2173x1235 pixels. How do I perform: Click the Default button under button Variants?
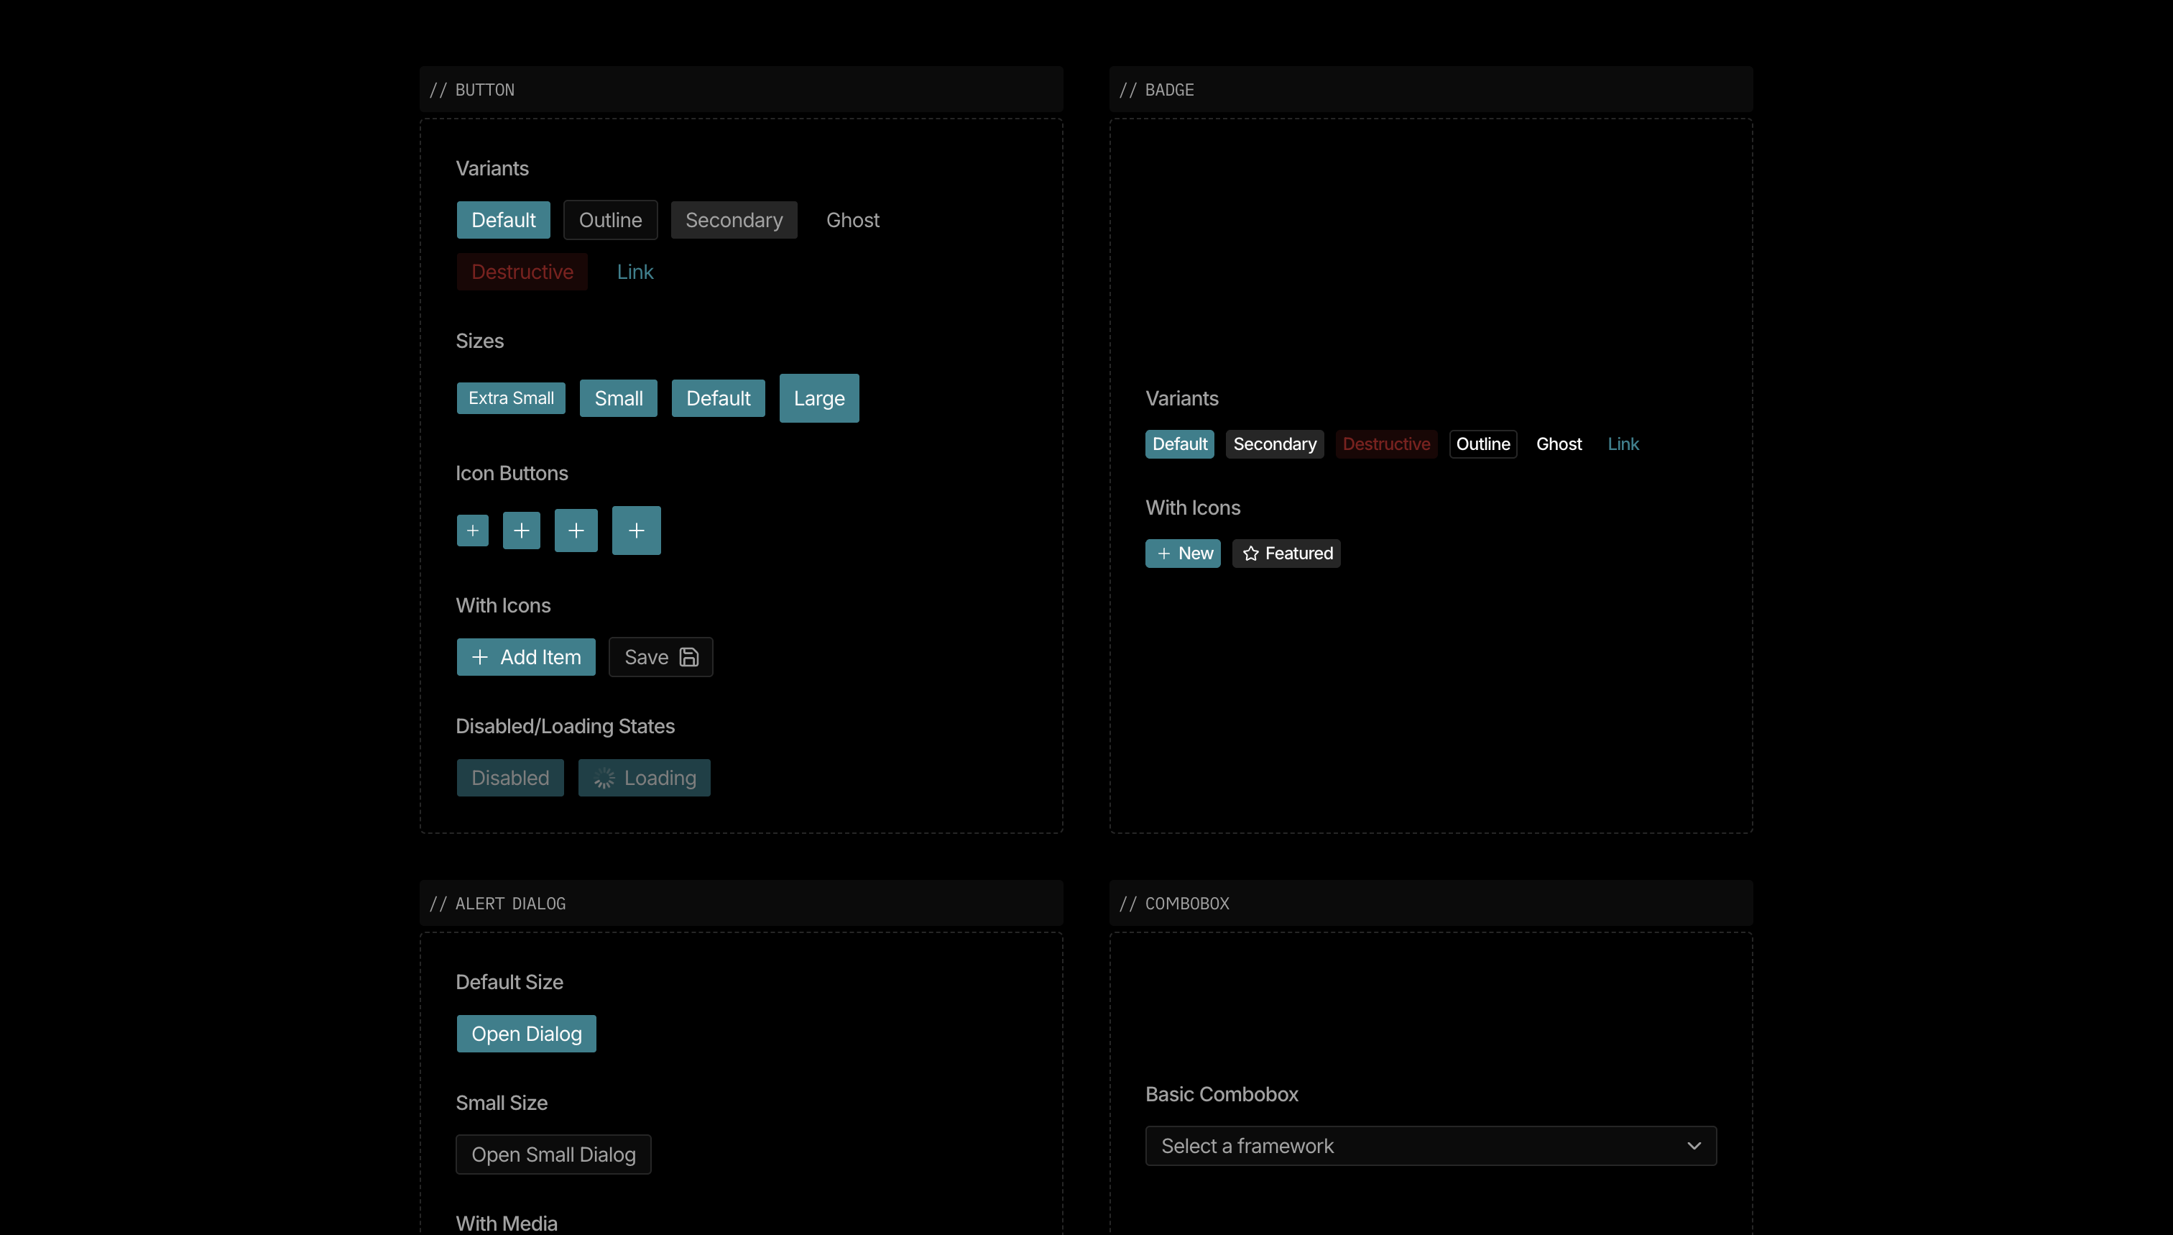pos(504,221)
